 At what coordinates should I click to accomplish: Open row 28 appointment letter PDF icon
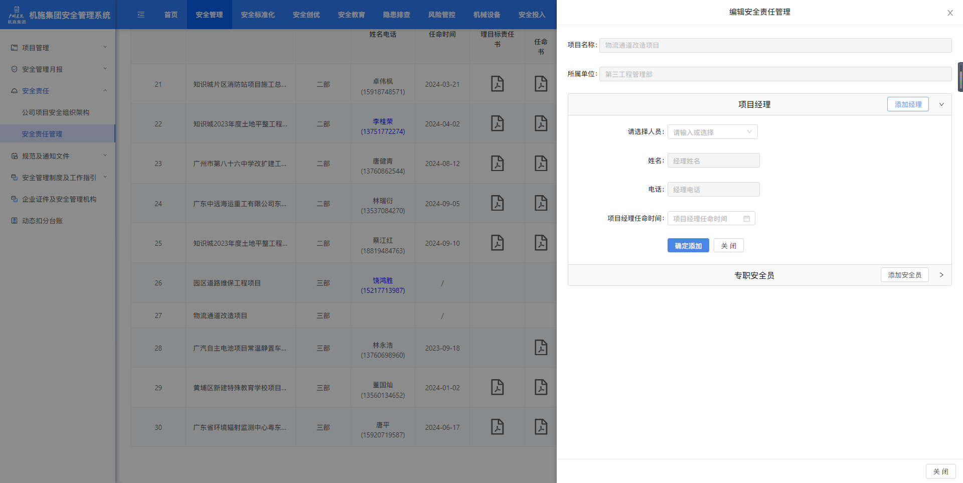click(x=541, y=348)
